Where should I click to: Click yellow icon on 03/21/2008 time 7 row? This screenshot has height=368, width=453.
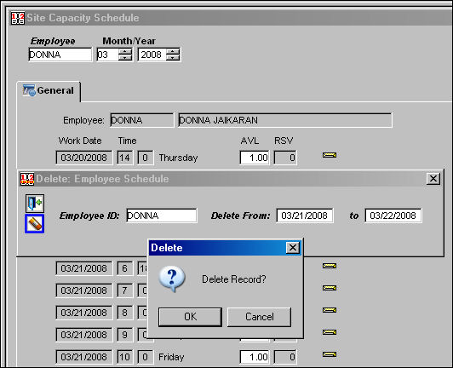pos(330,288)
